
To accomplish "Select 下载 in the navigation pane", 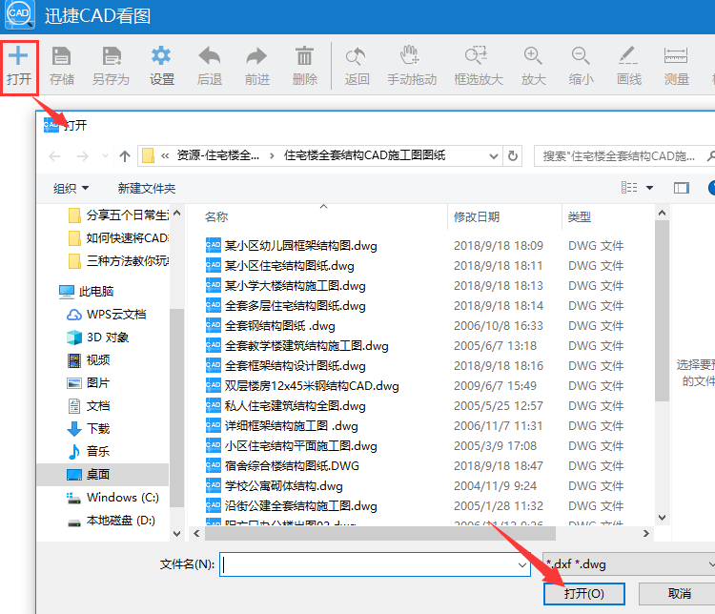I will pyautogui.click(x=89, y=428).
